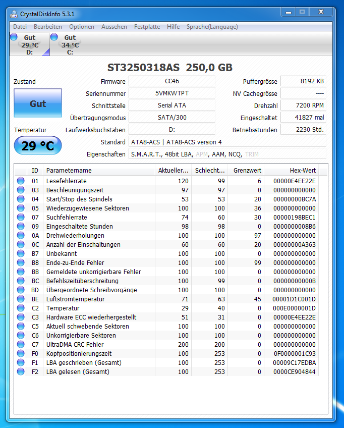Click hex value 00009C17EDBA in the F1 row
Viewport: 344px width, 428px height.
[x=295, y=362]
